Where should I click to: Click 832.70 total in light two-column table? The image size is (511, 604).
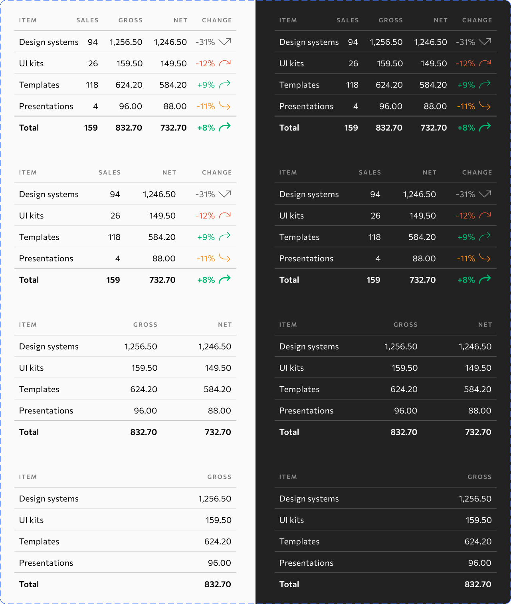pyautogui.click(x=218, y=584)
